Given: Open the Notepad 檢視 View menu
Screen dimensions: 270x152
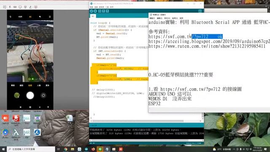Looking at the screenshot, I should coord(175,18).
